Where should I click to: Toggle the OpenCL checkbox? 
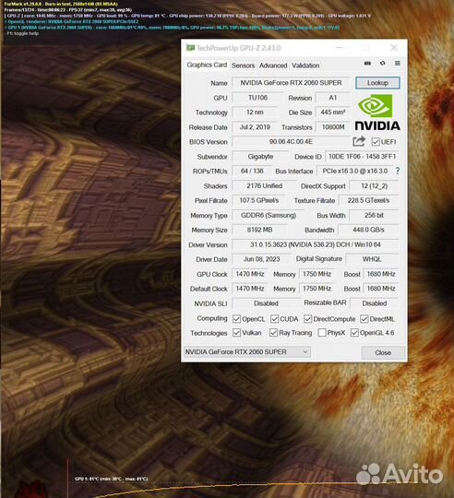pyautogui.click(x=236, y=318)
